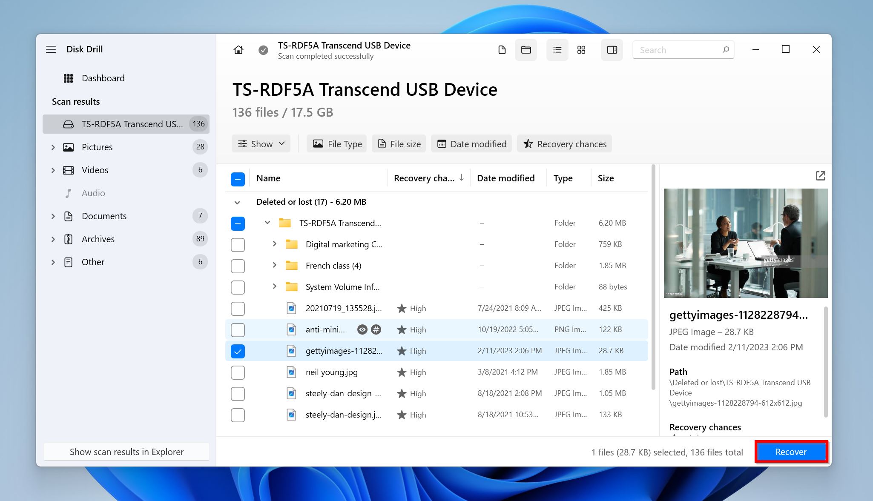Click the Search input field

click(x=683, y=50)
